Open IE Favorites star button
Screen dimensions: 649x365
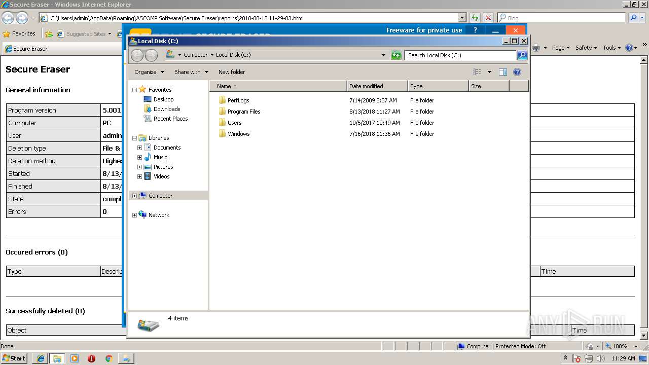click(x=19, y=33)
